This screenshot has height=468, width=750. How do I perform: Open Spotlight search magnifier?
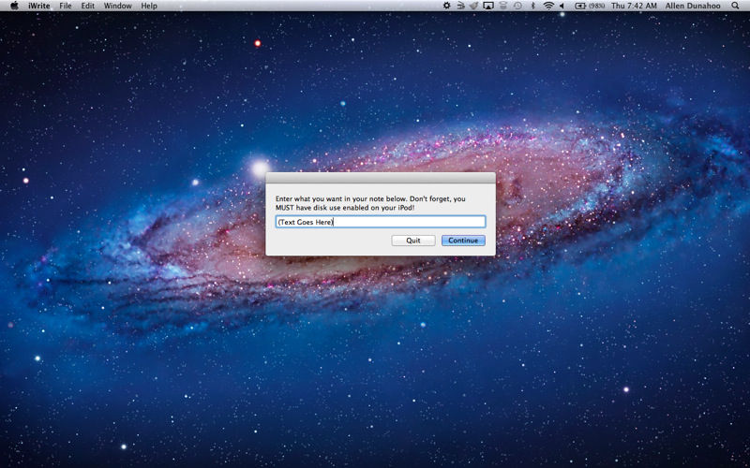click(x=735, y=6)
